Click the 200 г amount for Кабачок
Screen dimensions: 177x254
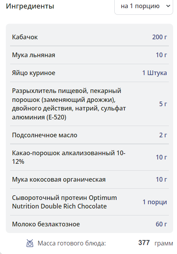[x=160, y=37]
